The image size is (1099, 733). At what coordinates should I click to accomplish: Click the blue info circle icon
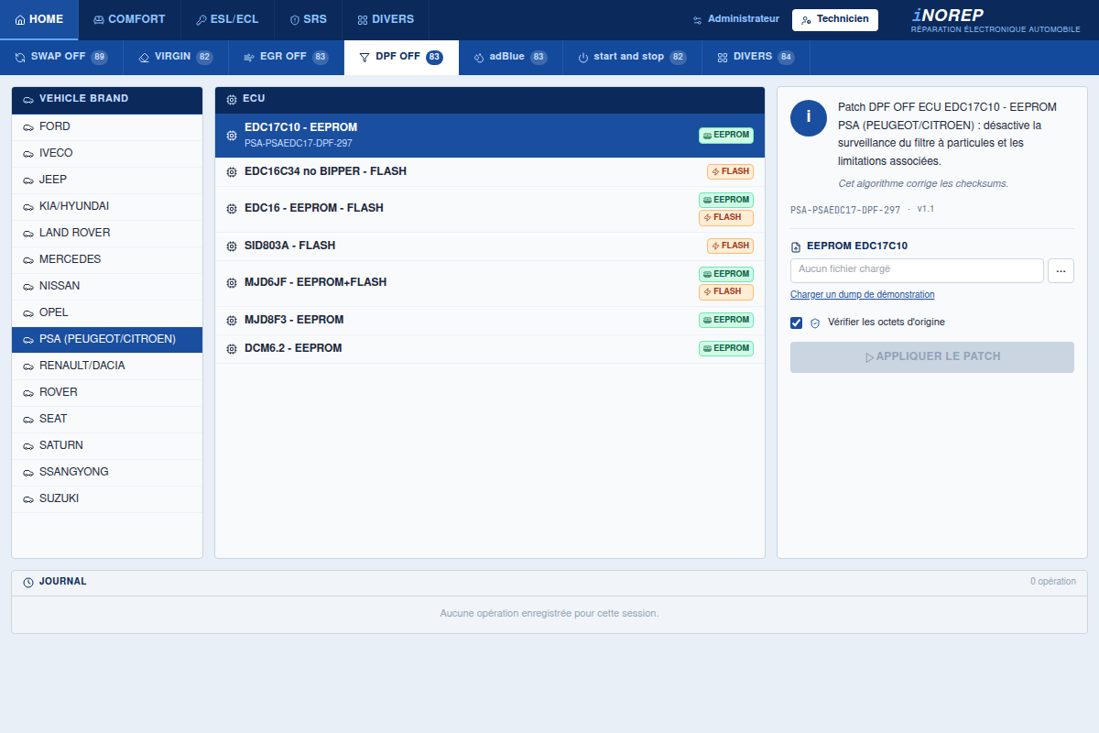(809, 118)
